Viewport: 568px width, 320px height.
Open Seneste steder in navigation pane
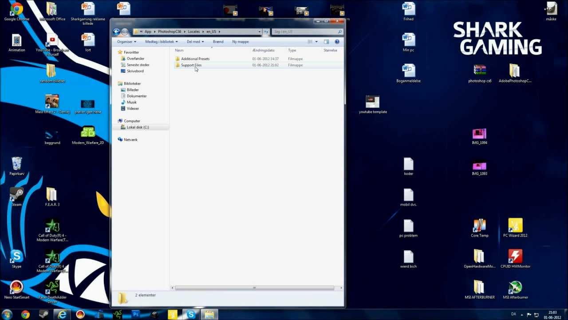pyautogui.click(x=138, y=65)
